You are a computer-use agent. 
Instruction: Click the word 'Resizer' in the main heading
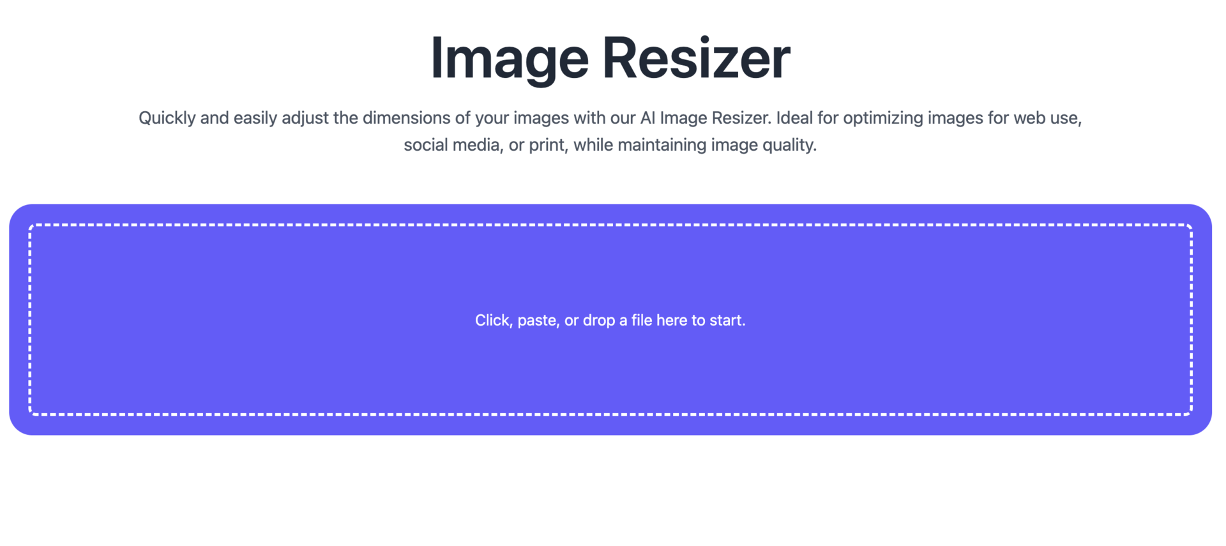pyautogui.click(x=696, y=57)
